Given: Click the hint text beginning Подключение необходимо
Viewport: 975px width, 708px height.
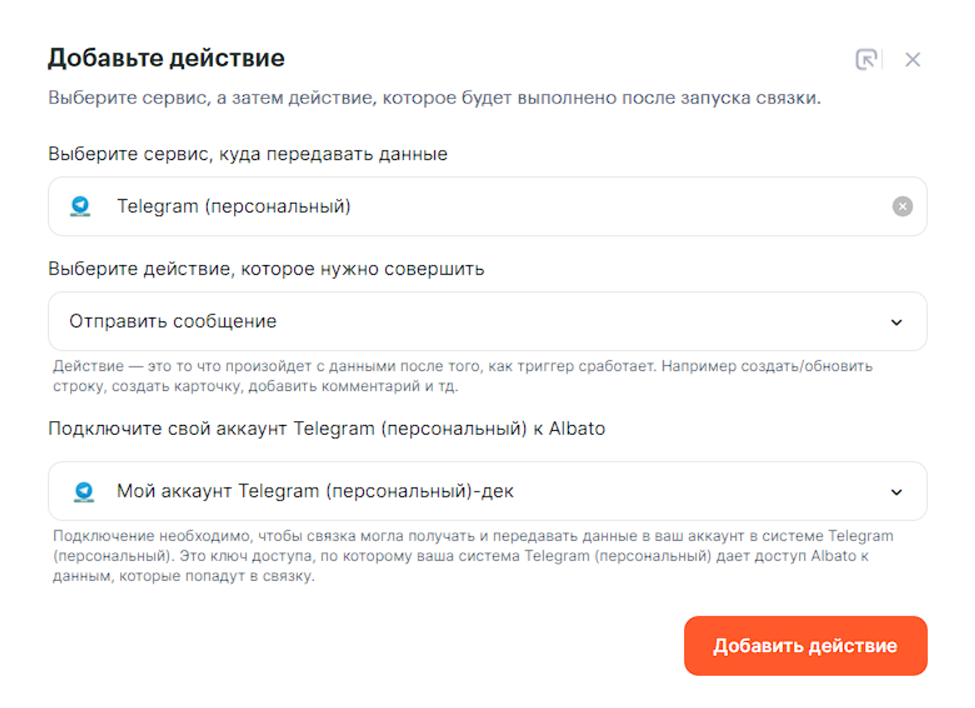Looking at the screenshot, I should (472, 556).
